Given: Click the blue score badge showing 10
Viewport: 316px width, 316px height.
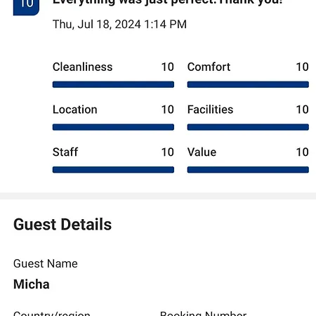Looking at the screenshot, I should click(x=26, y=7).
